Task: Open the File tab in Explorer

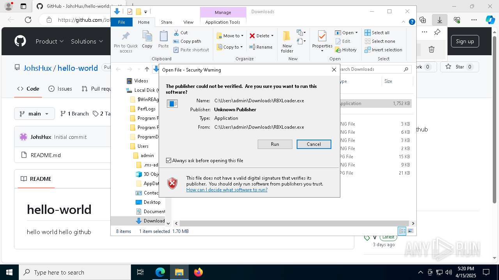Action: click(122, 22)
